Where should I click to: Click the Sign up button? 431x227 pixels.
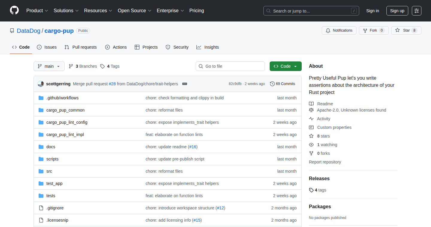tap(397, 11)
